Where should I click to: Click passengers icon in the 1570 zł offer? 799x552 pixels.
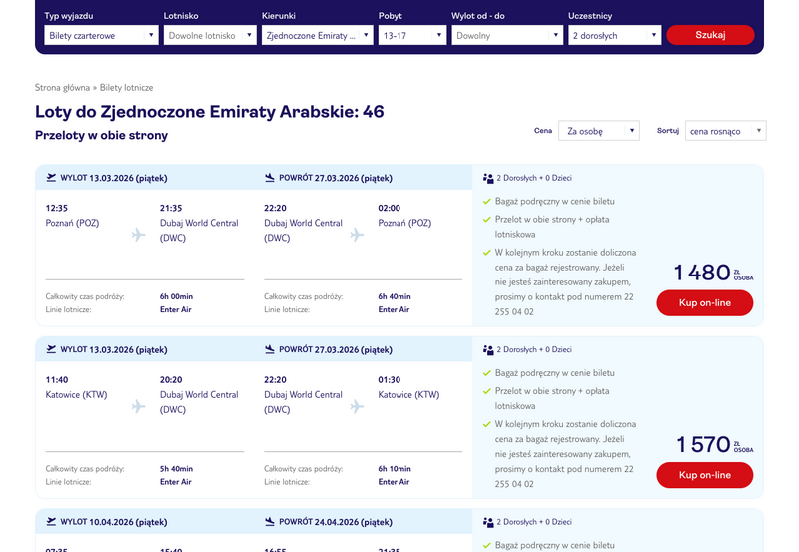tap(487, 350)
